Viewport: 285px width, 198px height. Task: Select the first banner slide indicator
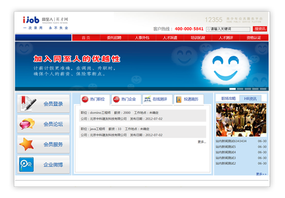(x=232, y=89)
